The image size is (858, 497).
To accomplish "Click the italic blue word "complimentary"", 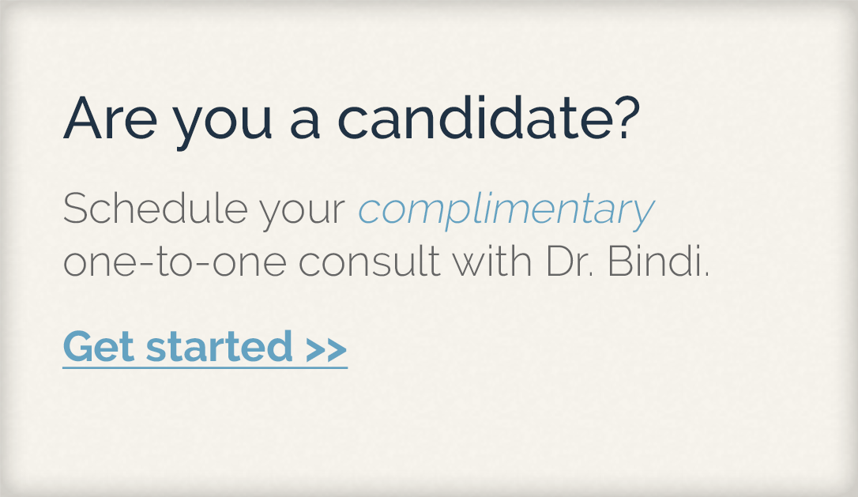I will [x=506, y=210].
